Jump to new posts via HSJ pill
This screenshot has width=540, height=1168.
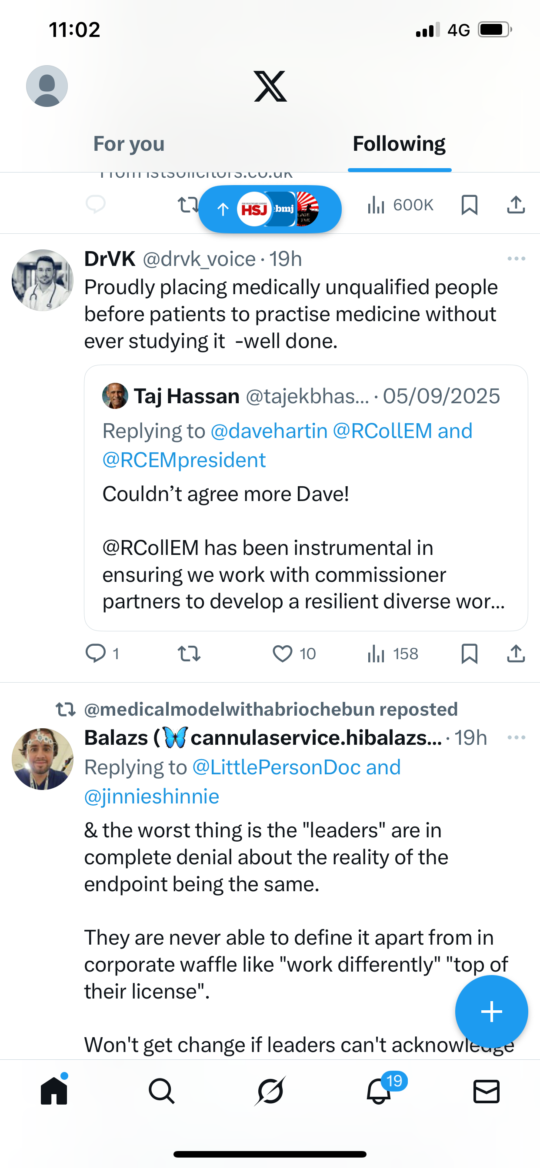pos(270,209)
